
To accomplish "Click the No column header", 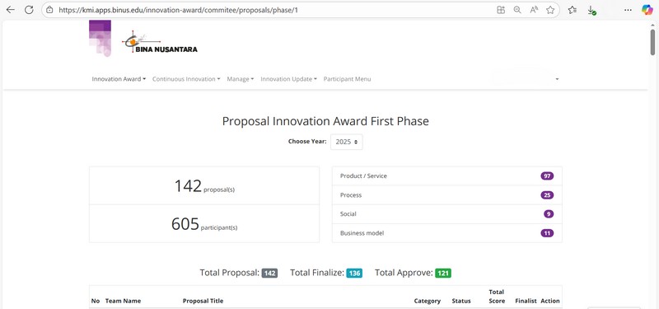I will [x=96, y=301].
